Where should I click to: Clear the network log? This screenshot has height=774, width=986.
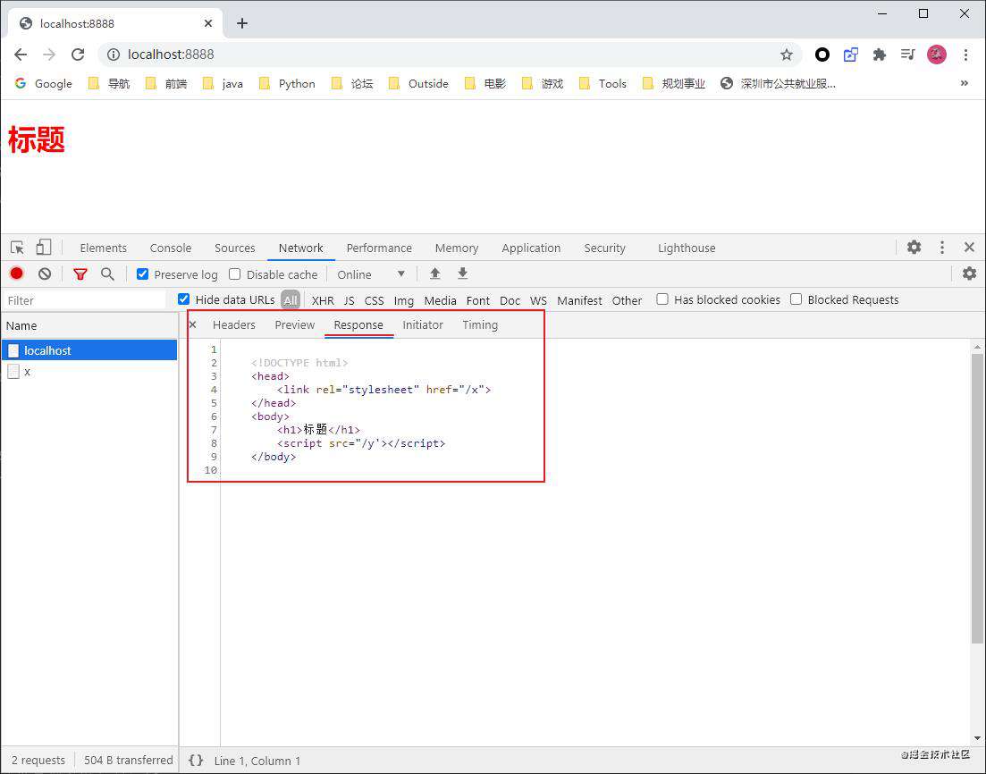coord(45,273)
